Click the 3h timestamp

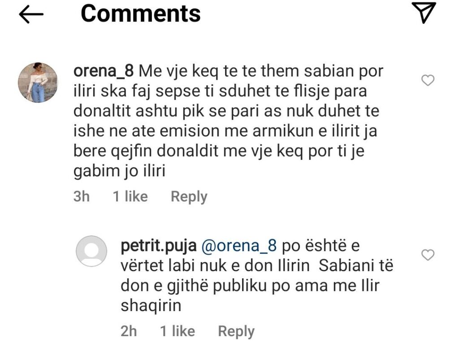click(81, 196)
